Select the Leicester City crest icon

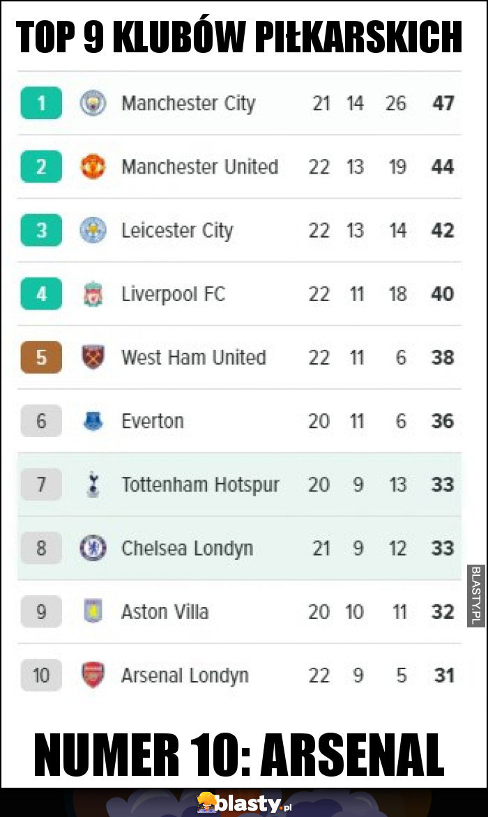pyautogui.click(x=93, y=230)
